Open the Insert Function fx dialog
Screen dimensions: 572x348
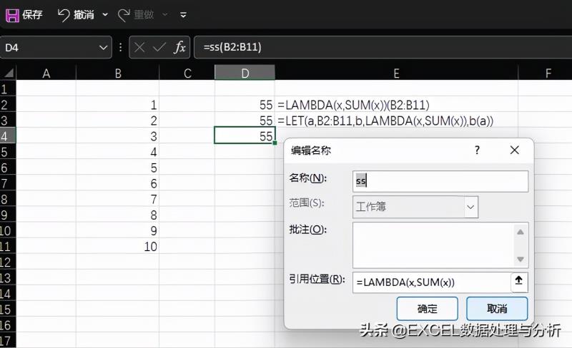click(179, 47)
